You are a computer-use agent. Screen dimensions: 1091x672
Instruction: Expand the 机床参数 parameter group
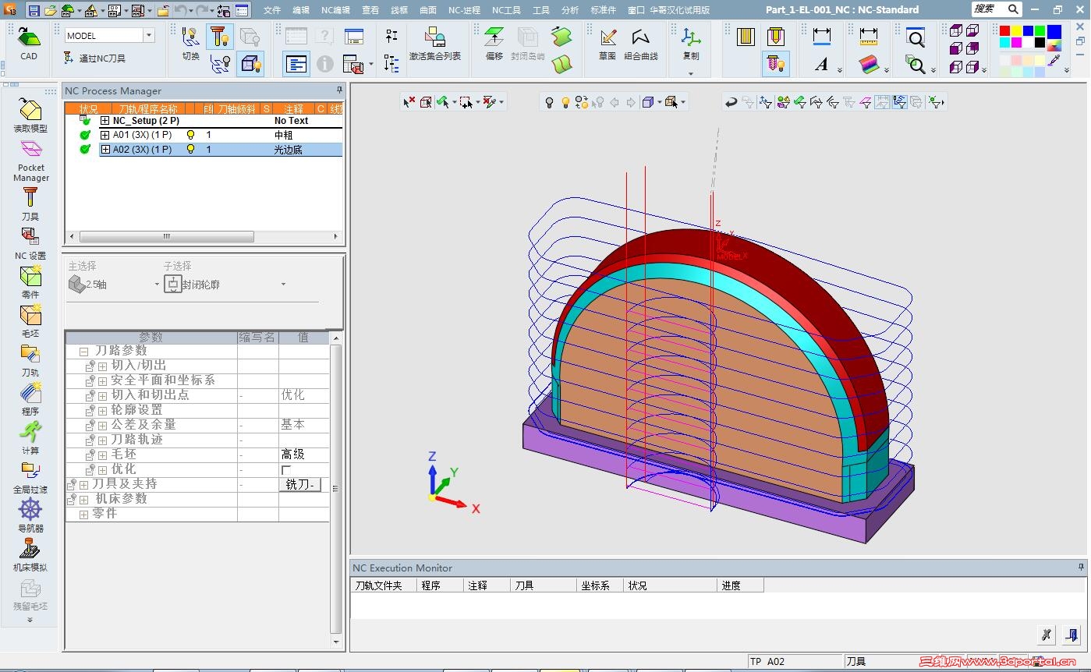pos(83,500)
